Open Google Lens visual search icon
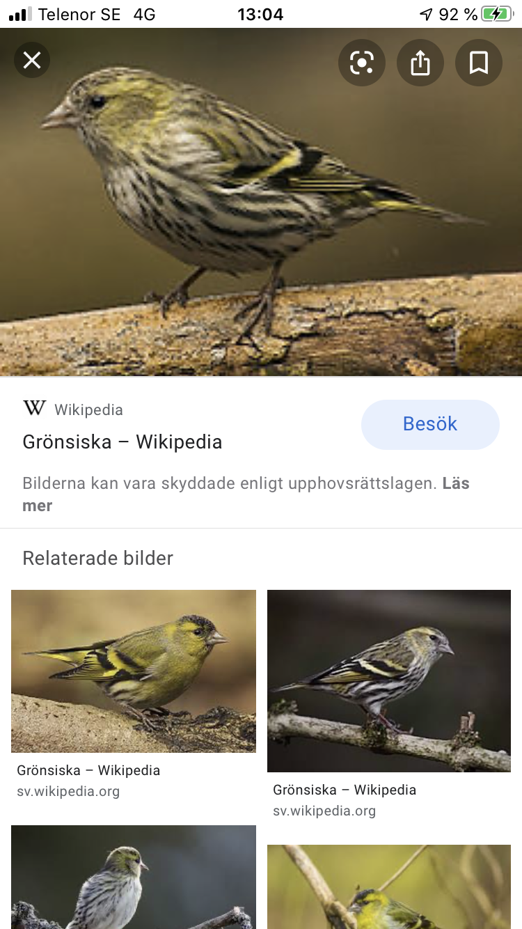This screenshot has height=929, width=522. point(362,63)
